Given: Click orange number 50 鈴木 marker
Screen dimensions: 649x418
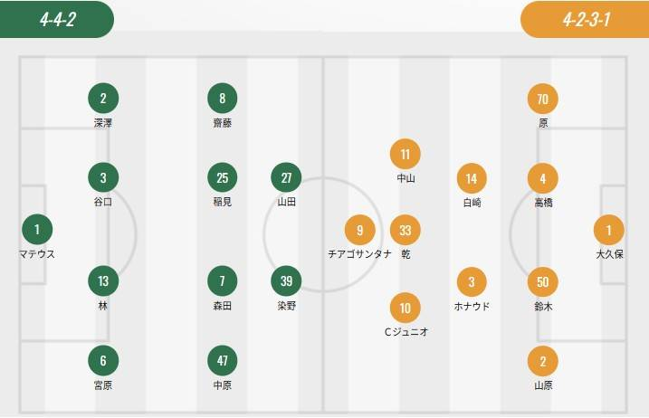Looking at the screenshot, I should point(543,281).
